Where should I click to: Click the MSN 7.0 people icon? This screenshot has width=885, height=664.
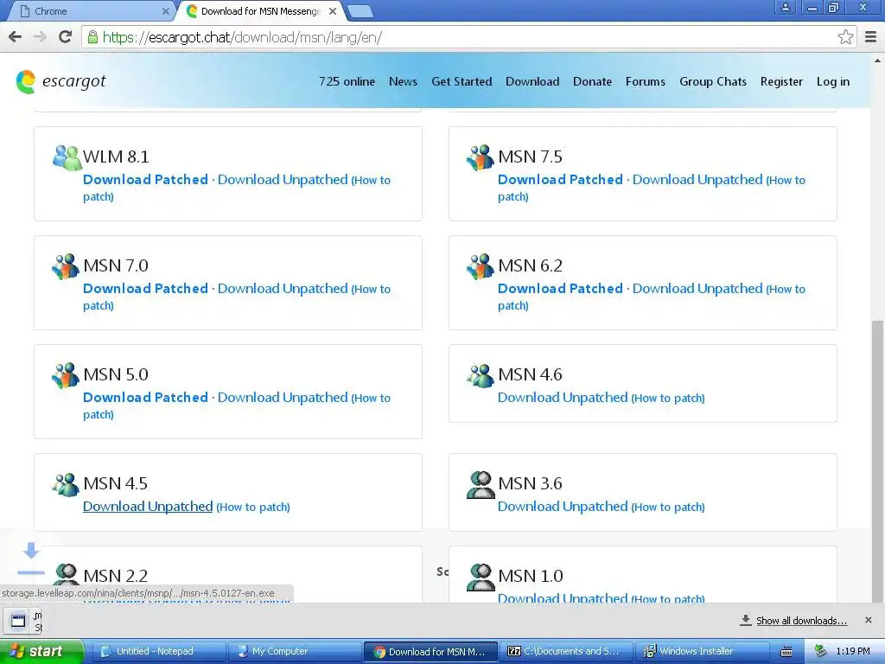tap(66, 266)
